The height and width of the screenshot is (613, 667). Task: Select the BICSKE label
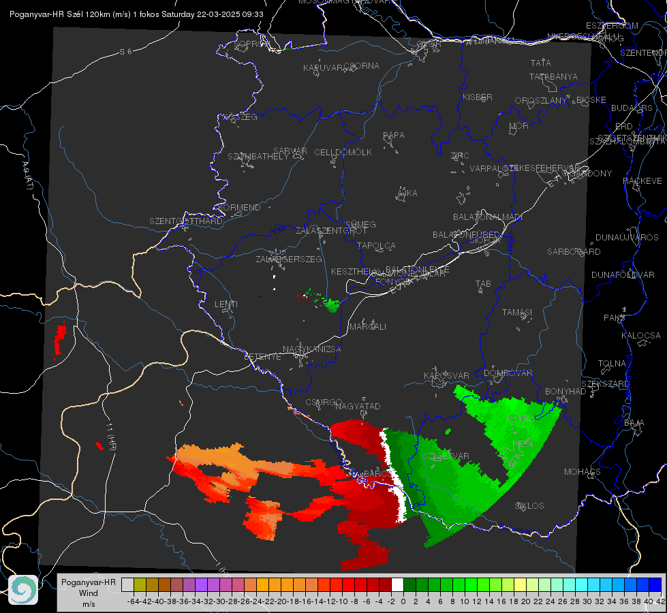(591, 99)
